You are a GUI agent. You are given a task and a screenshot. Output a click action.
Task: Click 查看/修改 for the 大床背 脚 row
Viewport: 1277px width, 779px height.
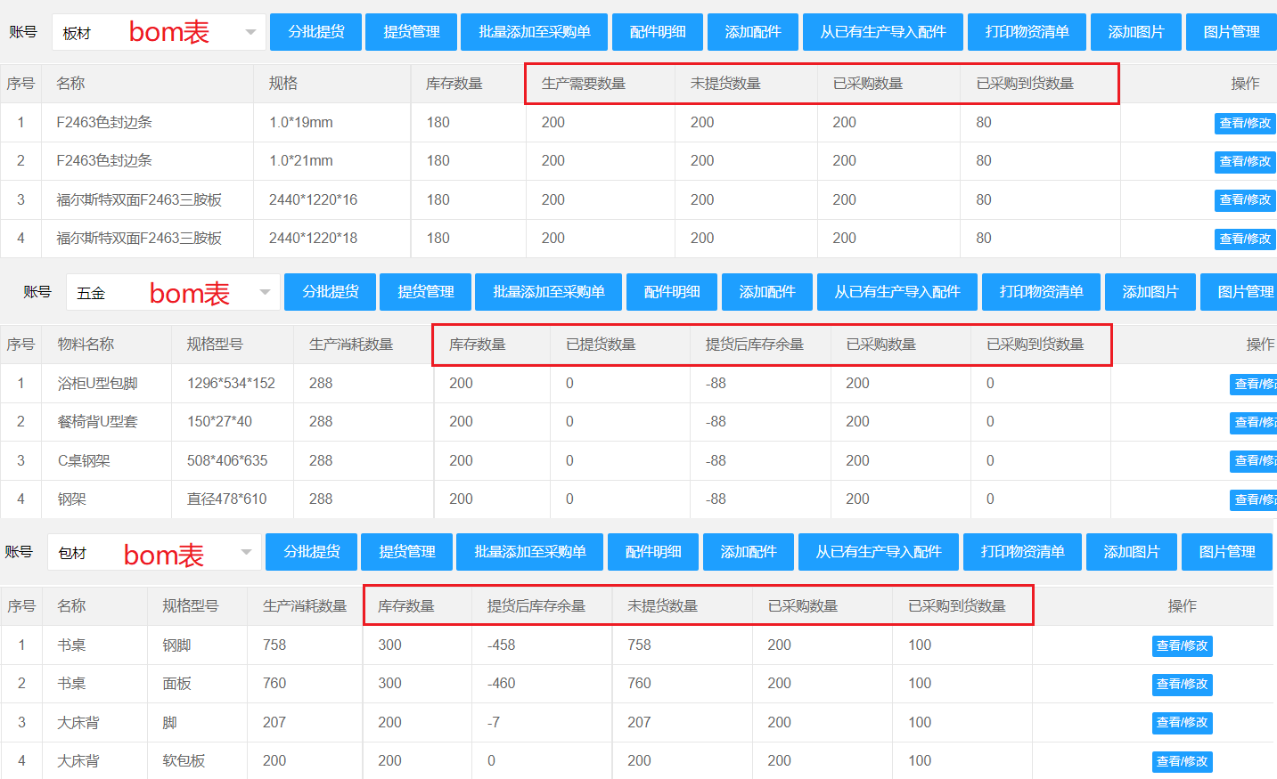(1182, 722)
